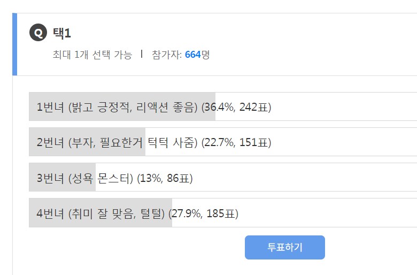This screenshot has width=417, height=275.
Task: Click the empty white area of the 3번녀 row
Action: point(305,178)
